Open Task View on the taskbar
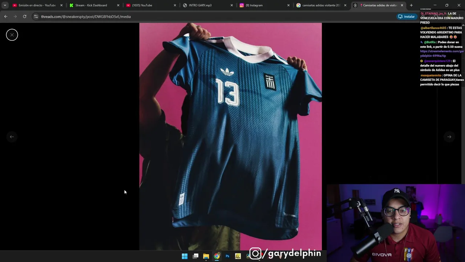The height and width of the screenshot is (262, 465). (195, 256)
